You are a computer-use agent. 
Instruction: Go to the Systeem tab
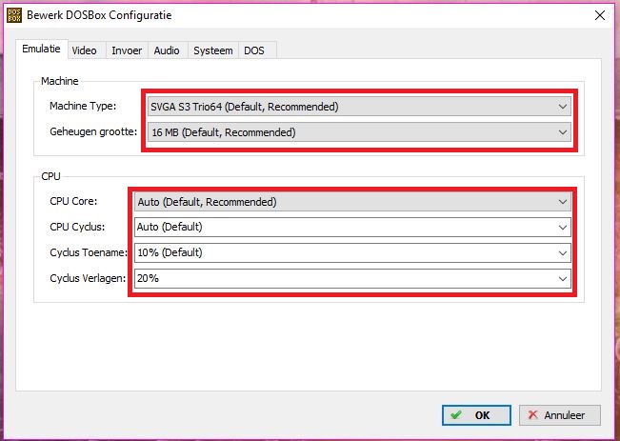pyautogui.click(x=213, y=50)
